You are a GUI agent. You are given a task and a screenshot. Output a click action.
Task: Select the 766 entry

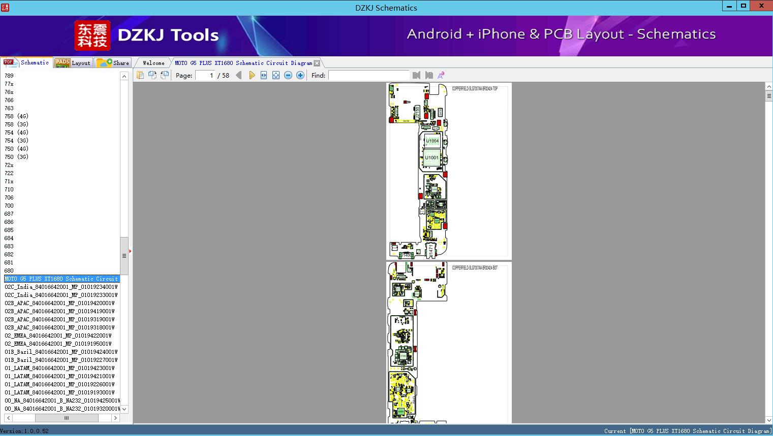[9, 100]
